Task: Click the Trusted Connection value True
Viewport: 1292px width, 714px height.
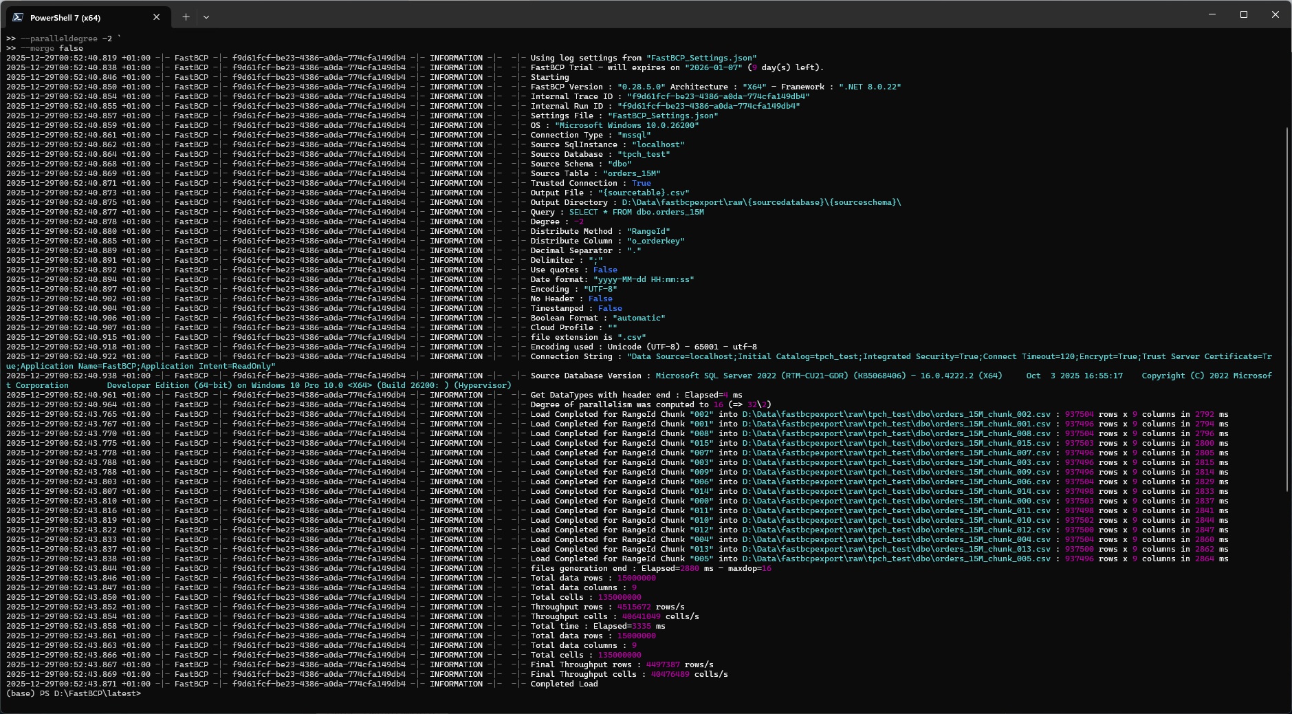Action: pos(641,183)
